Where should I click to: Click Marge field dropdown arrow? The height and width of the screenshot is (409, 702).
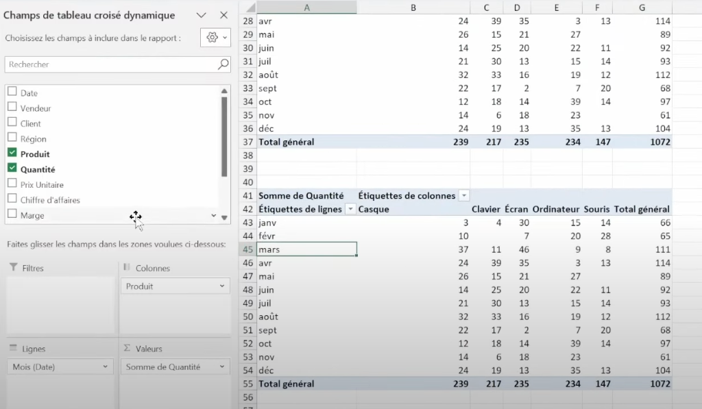(x=214, y=215)
